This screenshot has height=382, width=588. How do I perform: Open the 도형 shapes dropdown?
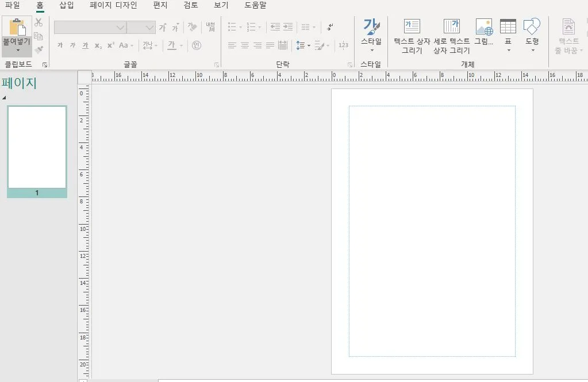[532, 36]
